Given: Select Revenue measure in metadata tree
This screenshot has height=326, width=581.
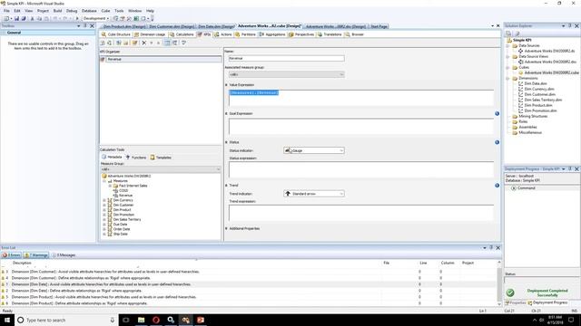Looking at the screenshot, I should (125, 196).
